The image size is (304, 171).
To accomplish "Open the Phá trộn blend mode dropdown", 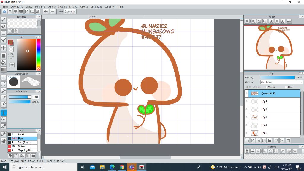I will pos(281,82).
